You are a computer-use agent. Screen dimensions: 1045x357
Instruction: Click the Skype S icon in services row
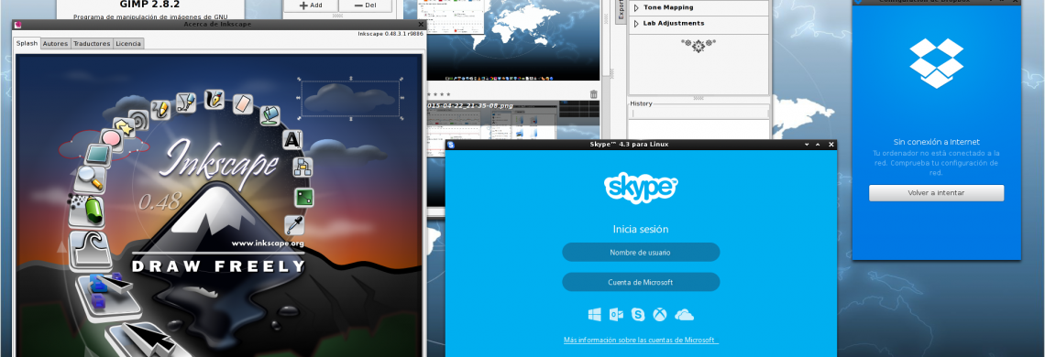point(639,315)
